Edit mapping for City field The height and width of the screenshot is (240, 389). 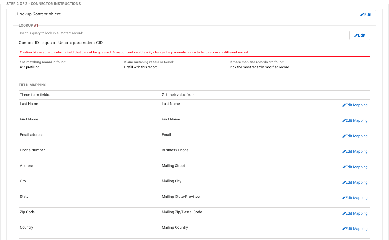pyautogui.click(x=355, y=182)
